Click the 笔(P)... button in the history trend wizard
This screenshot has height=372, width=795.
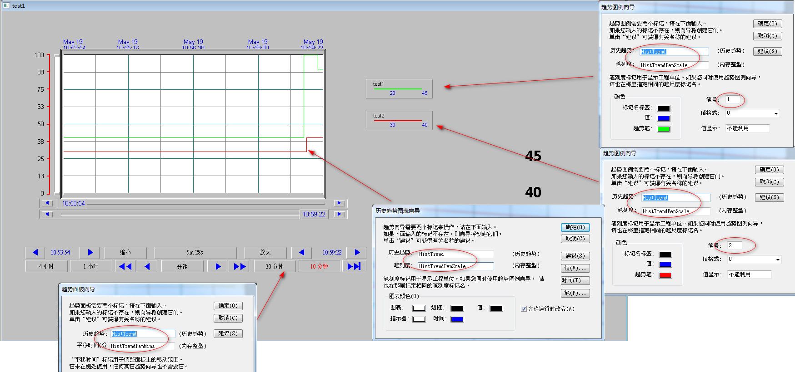(575, 293)
